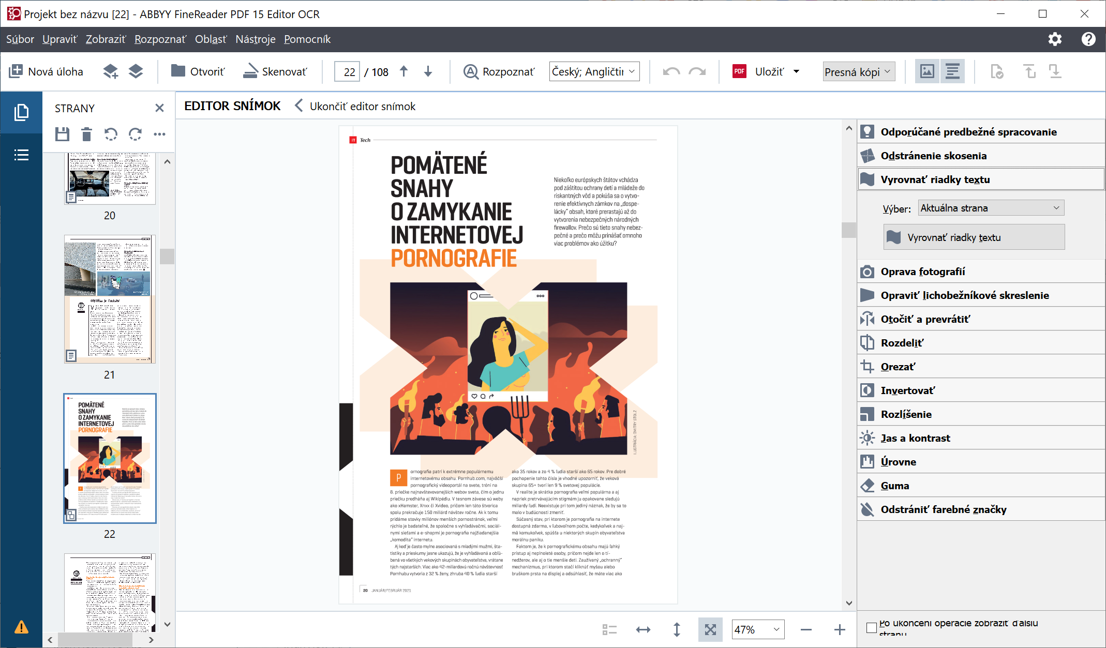Open the Jas a kontrast adjustment

[x=916, y=438]
